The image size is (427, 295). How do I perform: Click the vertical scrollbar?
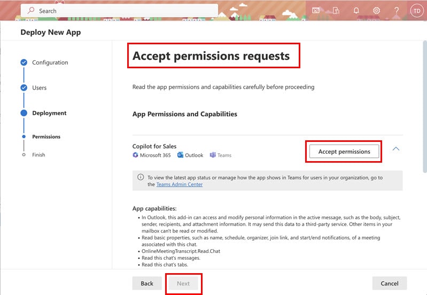pyautogui.click(x=425, y=107)
